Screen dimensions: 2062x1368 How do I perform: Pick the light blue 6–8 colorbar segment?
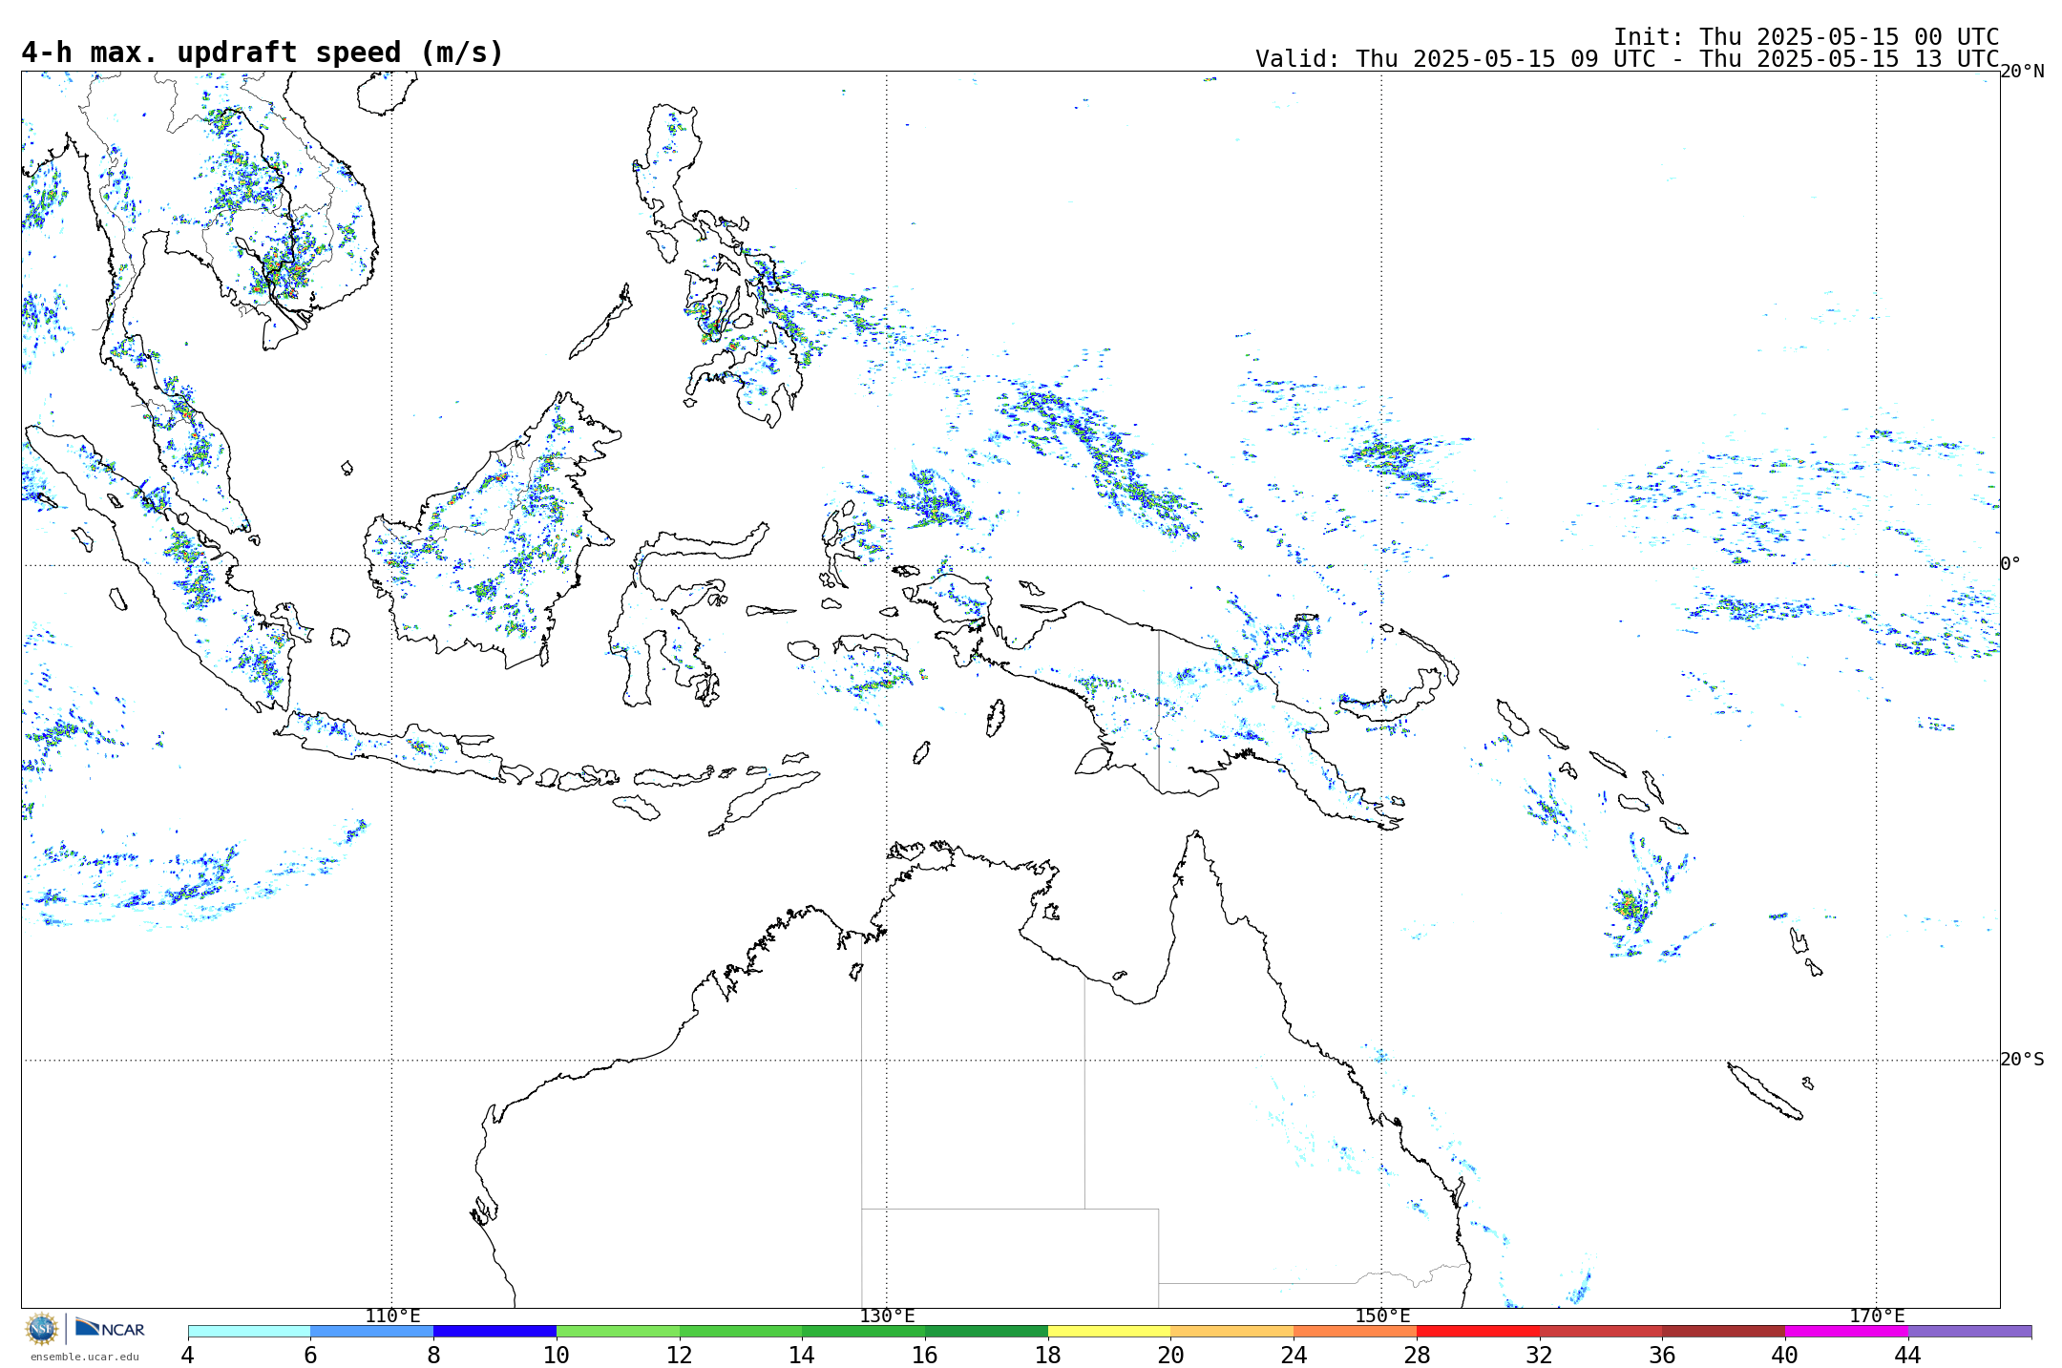click(x=371, y=1331)
